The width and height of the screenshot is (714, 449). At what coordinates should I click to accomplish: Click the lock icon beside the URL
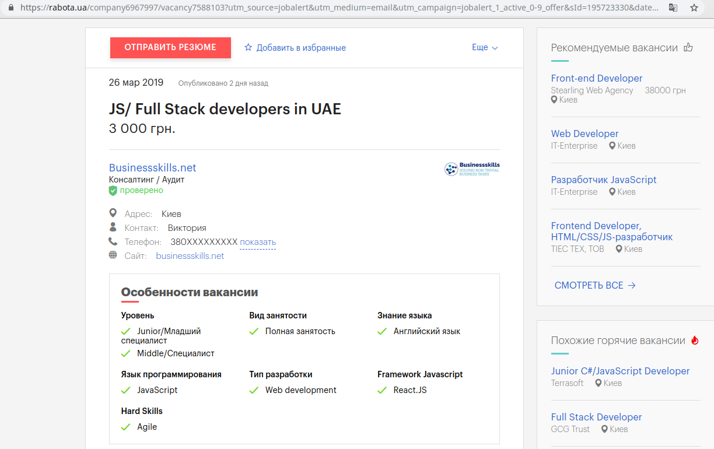pyautogui.click(x=10, y=8)
